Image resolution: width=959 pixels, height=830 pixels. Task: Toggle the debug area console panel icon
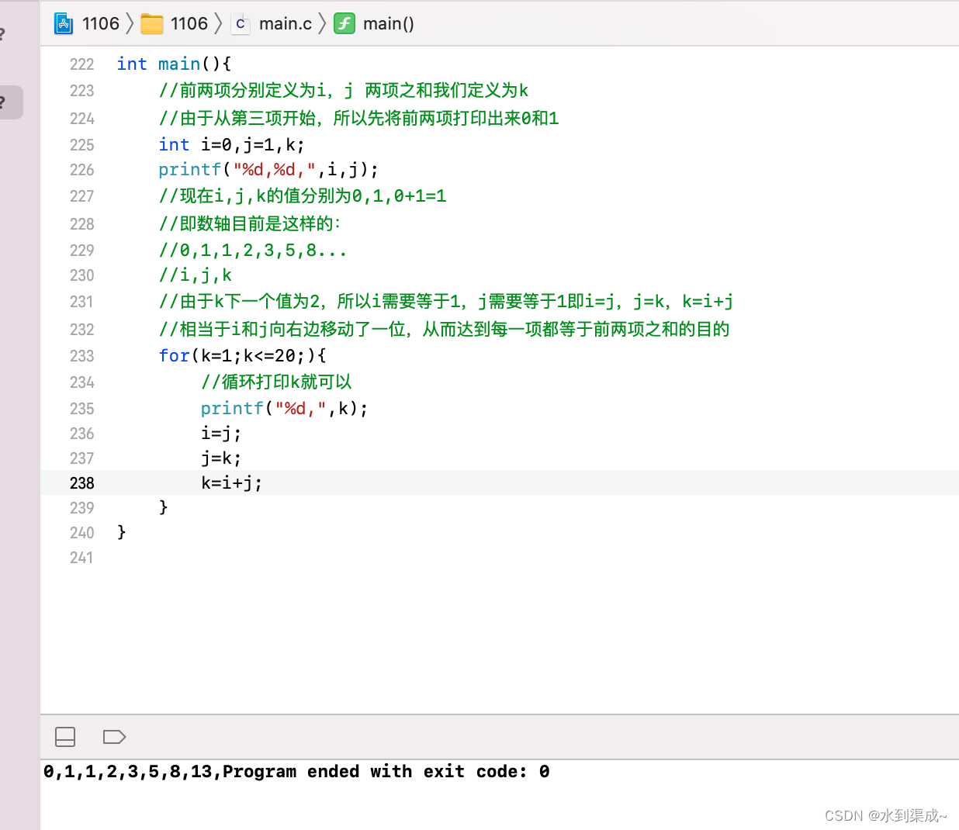click(65, 737)
